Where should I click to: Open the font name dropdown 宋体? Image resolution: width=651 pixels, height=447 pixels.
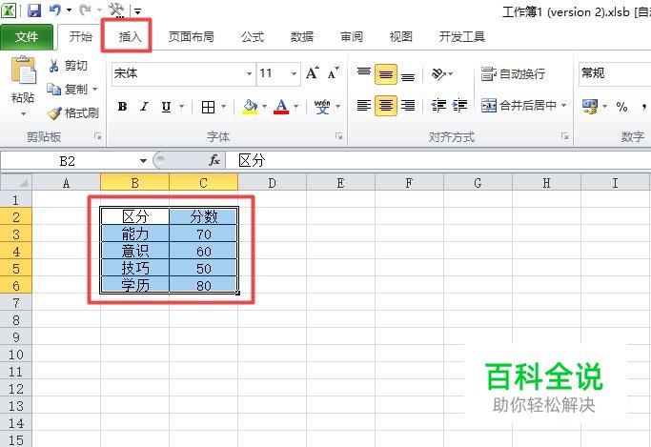249,74
